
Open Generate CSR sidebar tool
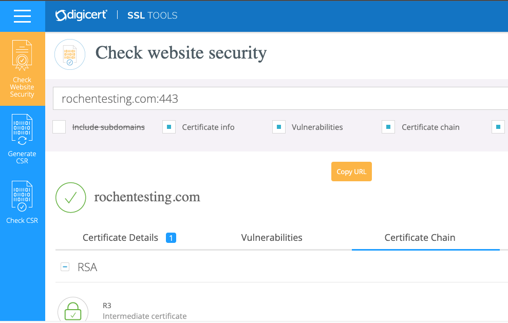pos(23,139)
